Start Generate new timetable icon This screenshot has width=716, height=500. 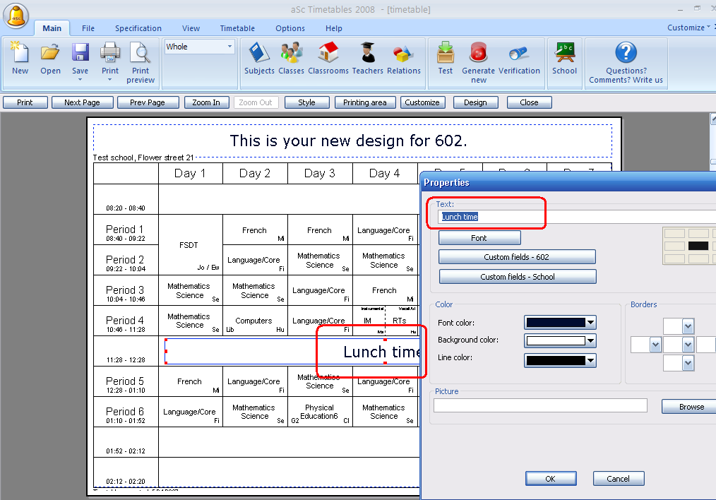pos(478,54)
